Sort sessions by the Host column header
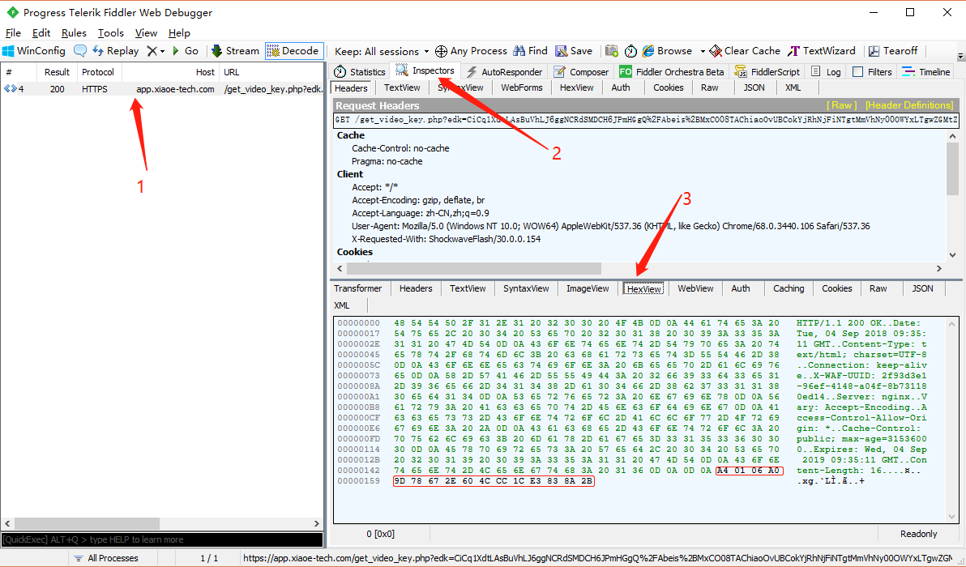Screen dimensions: 966x567 pos(171,72)
